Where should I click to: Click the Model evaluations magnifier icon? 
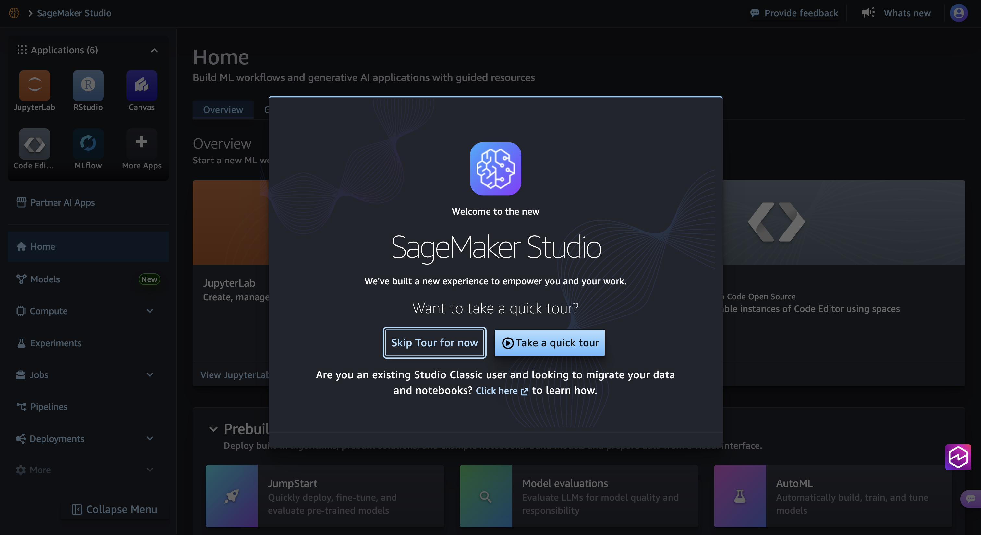pos(485,496)
